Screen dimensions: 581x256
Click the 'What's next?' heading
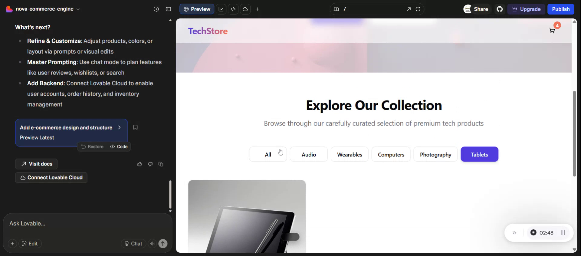click(x=33, y=27)
